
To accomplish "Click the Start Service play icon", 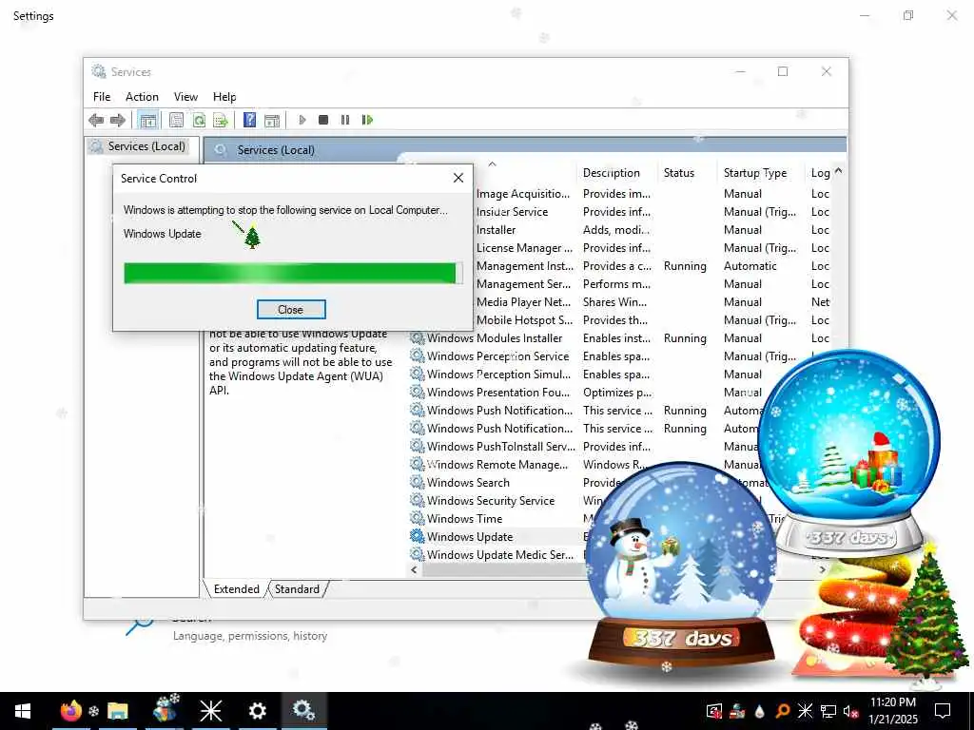I will 302,120.
